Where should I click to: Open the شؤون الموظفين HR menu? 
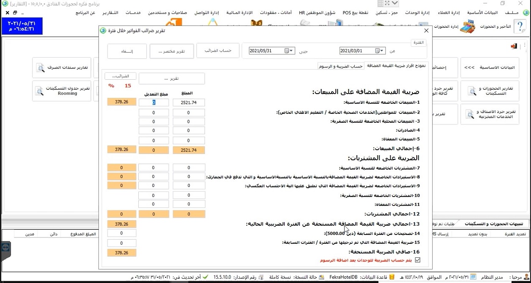tap(317, 13)
